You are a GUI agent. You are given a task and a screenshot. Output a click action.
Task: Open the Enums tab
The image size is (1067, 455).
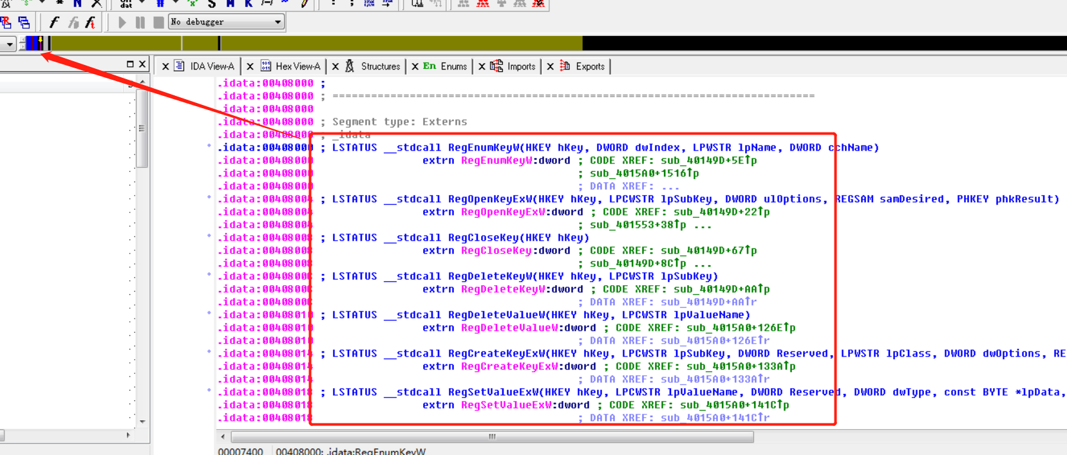pos(453,66)
